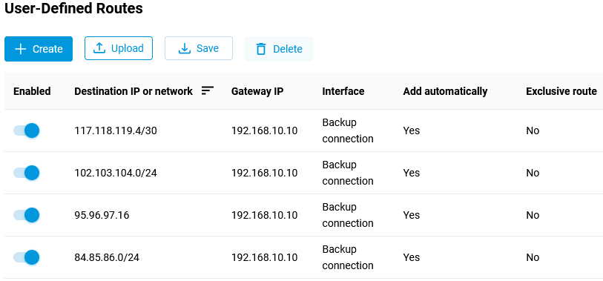Click the Gateway IP column header
Screen dimensions: 603x281
(257, 91)
